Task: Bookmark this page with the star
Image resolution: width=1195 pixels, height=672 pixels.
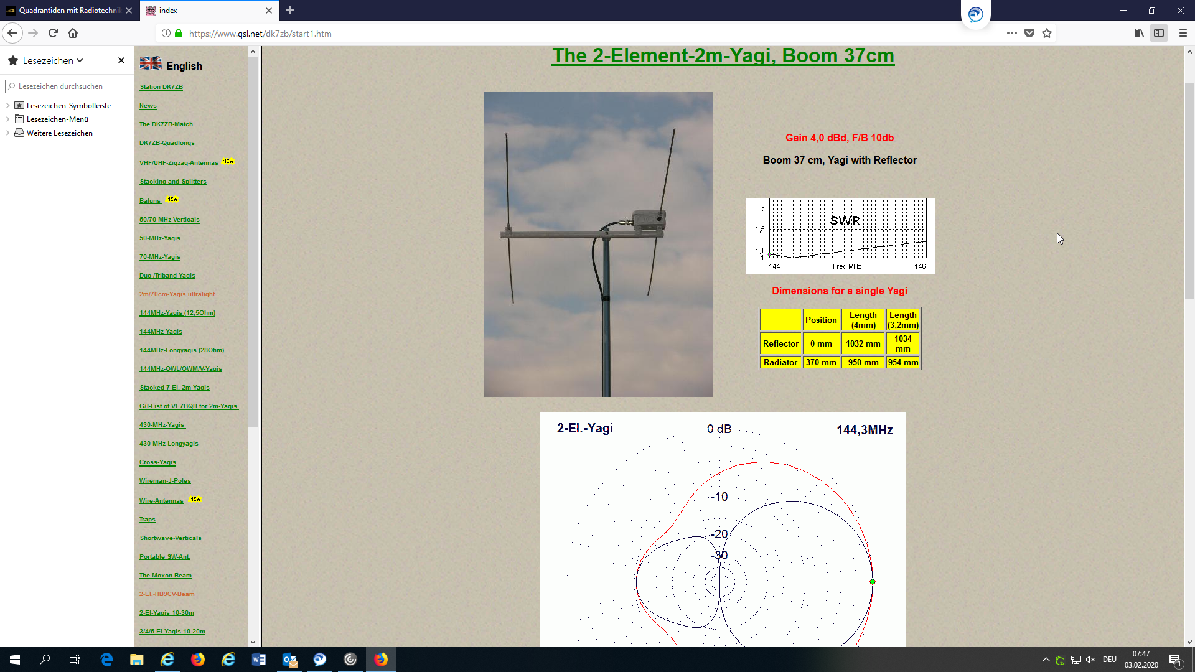Action: coord(1047,34)
